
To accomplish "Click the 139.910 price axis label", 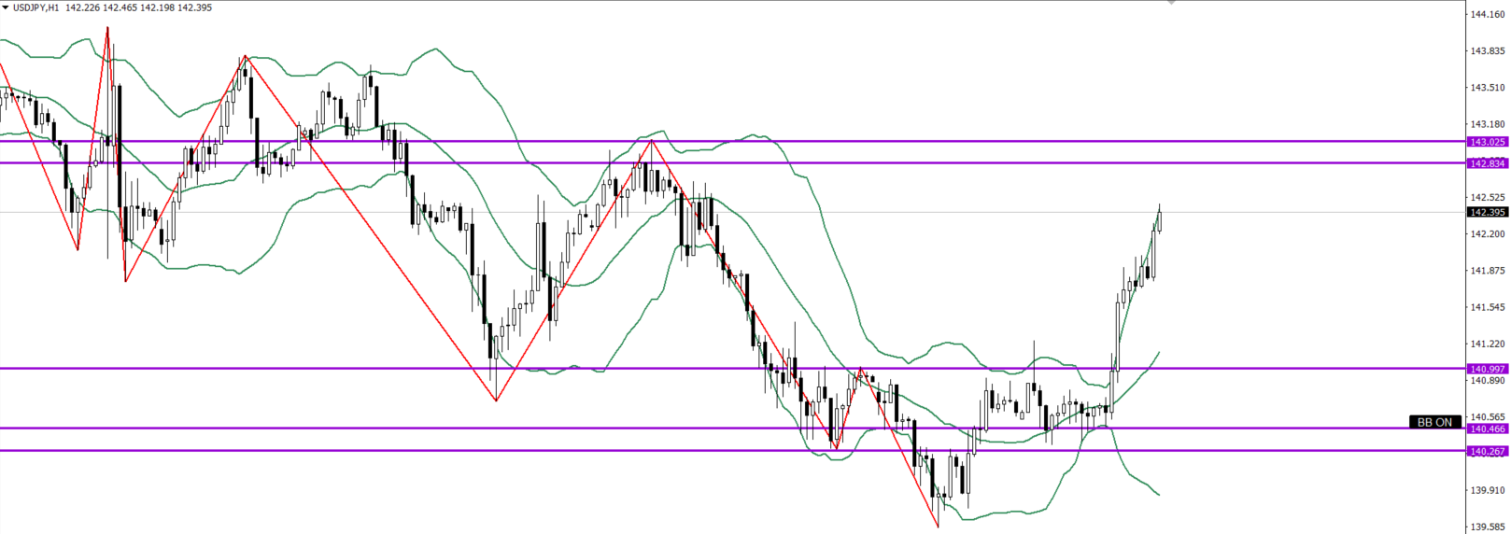I will (x=1487, y=490).
